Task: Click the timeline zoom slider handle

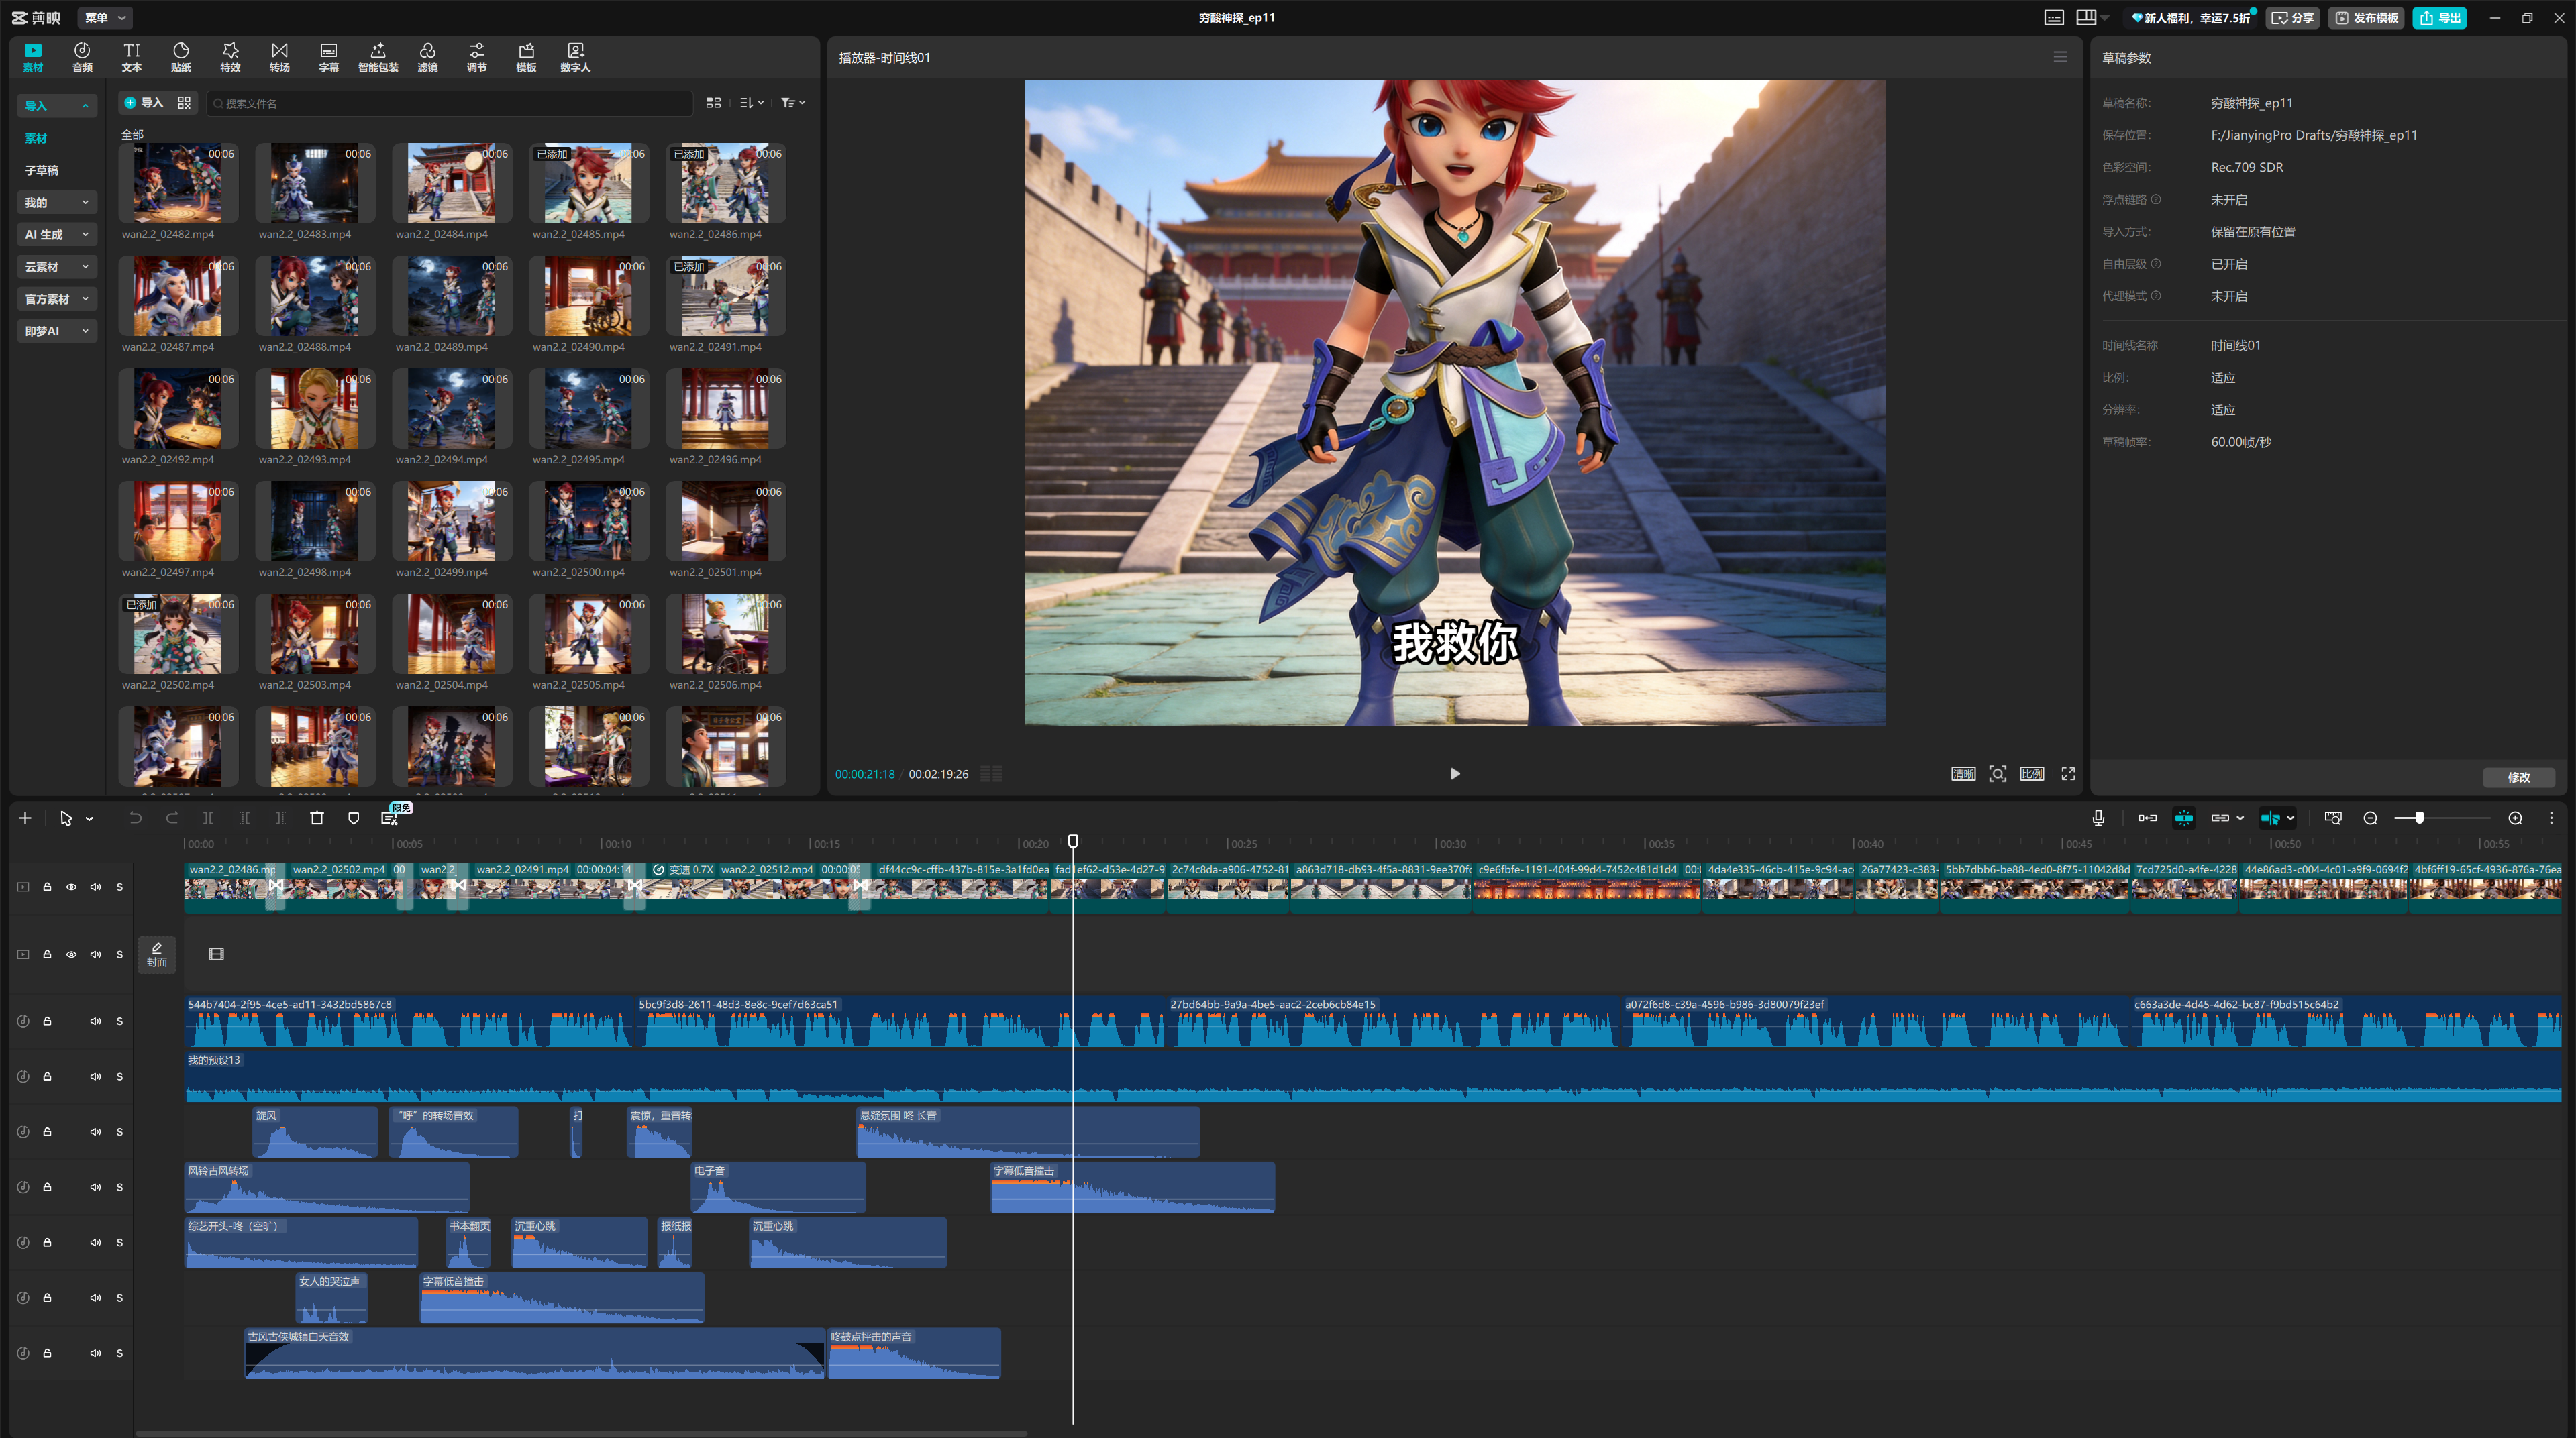Action: (2418, 818)
